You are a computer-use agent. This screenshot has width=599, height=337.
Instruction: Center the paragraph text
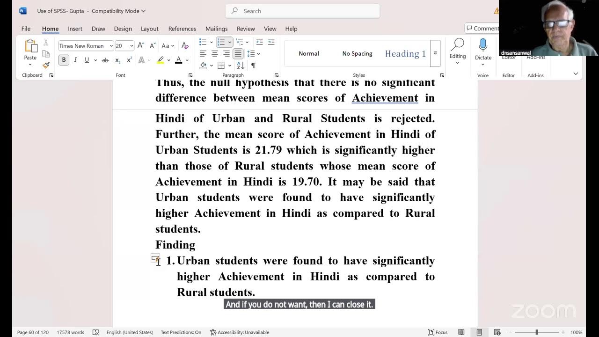click(x=214, y=53)
